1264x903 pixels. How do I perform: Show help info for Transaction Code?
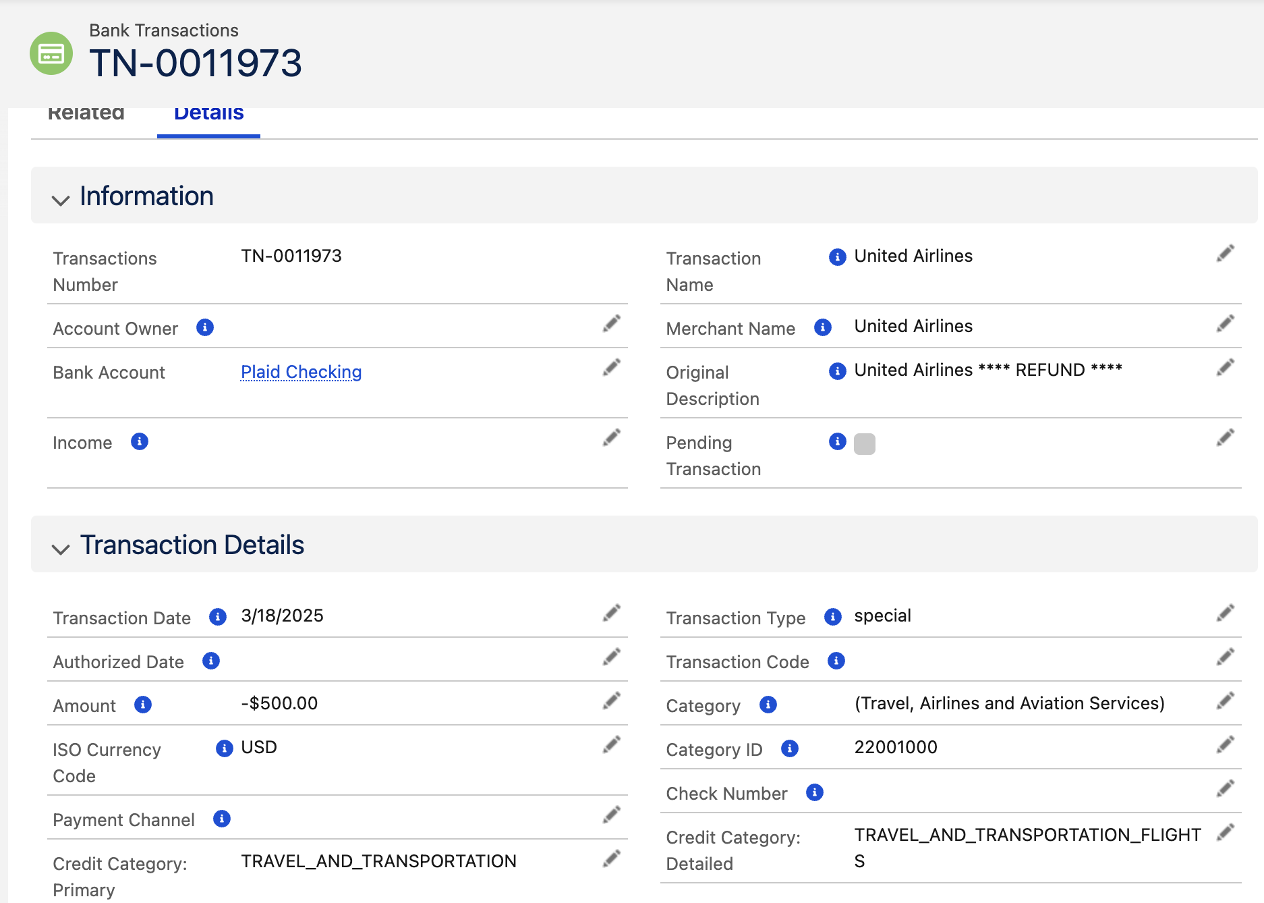(836, 661)
